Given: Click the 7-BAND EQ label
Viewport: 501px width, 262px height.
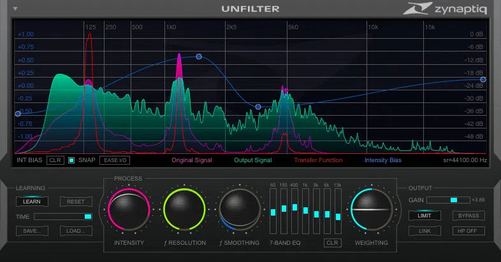Looking at the screenshot, I should [285, 243].
